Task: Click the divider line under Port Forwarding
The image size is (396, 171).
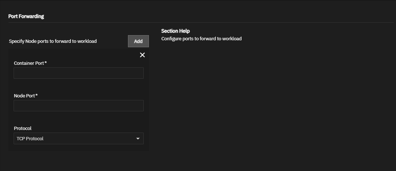Action: pyautogui.click(x=201, y=23)
